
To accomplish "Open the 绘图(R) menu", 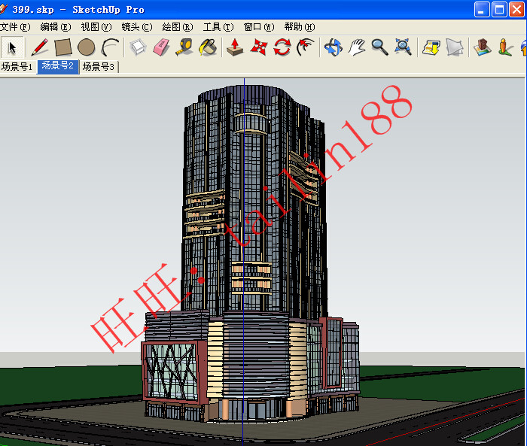I will [x=178, y=27].
